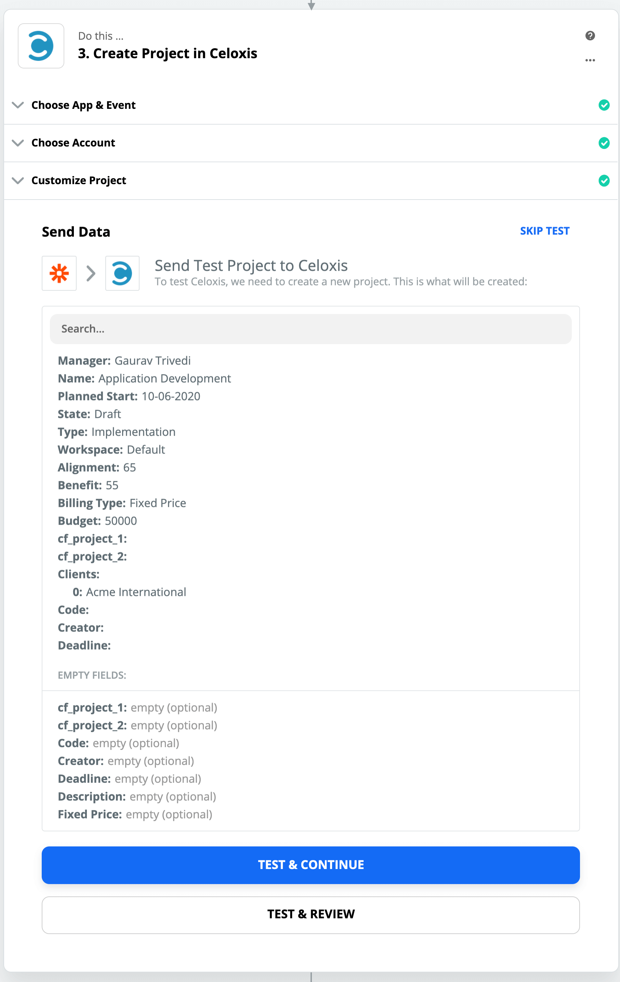Expand the Choose App & Event chevron
The width and height of the screenshot is (620, 982).
(x=18, y=105)
